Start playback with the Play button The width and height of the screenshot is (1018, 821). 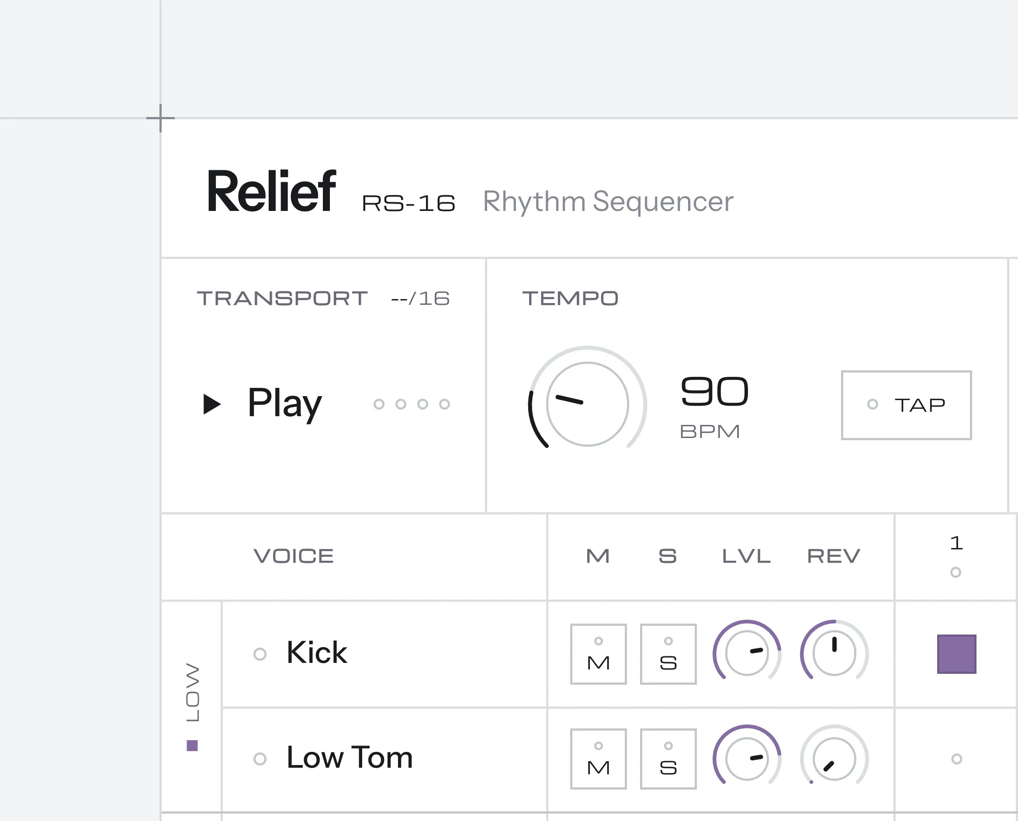pyautogui.click(x=263, y=404)
